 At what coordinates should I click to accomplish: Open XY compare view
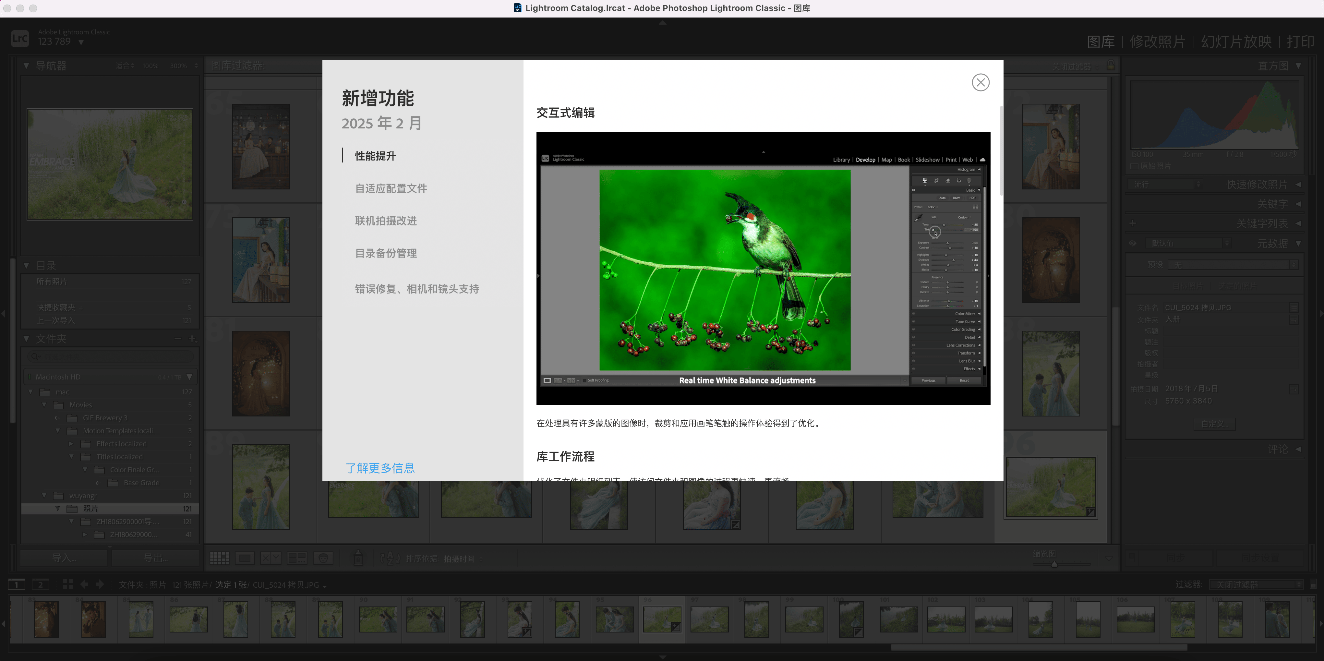point(271,558)
